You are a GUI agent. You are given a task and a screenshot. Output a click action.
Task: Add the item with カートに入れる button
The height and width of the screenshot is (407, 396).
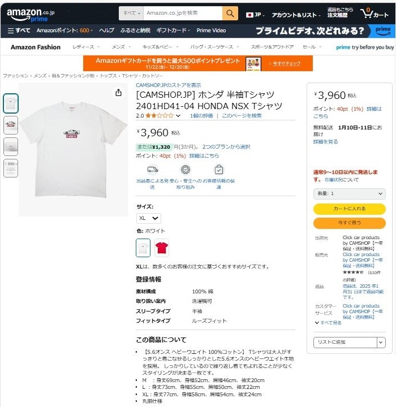point(349,209)
